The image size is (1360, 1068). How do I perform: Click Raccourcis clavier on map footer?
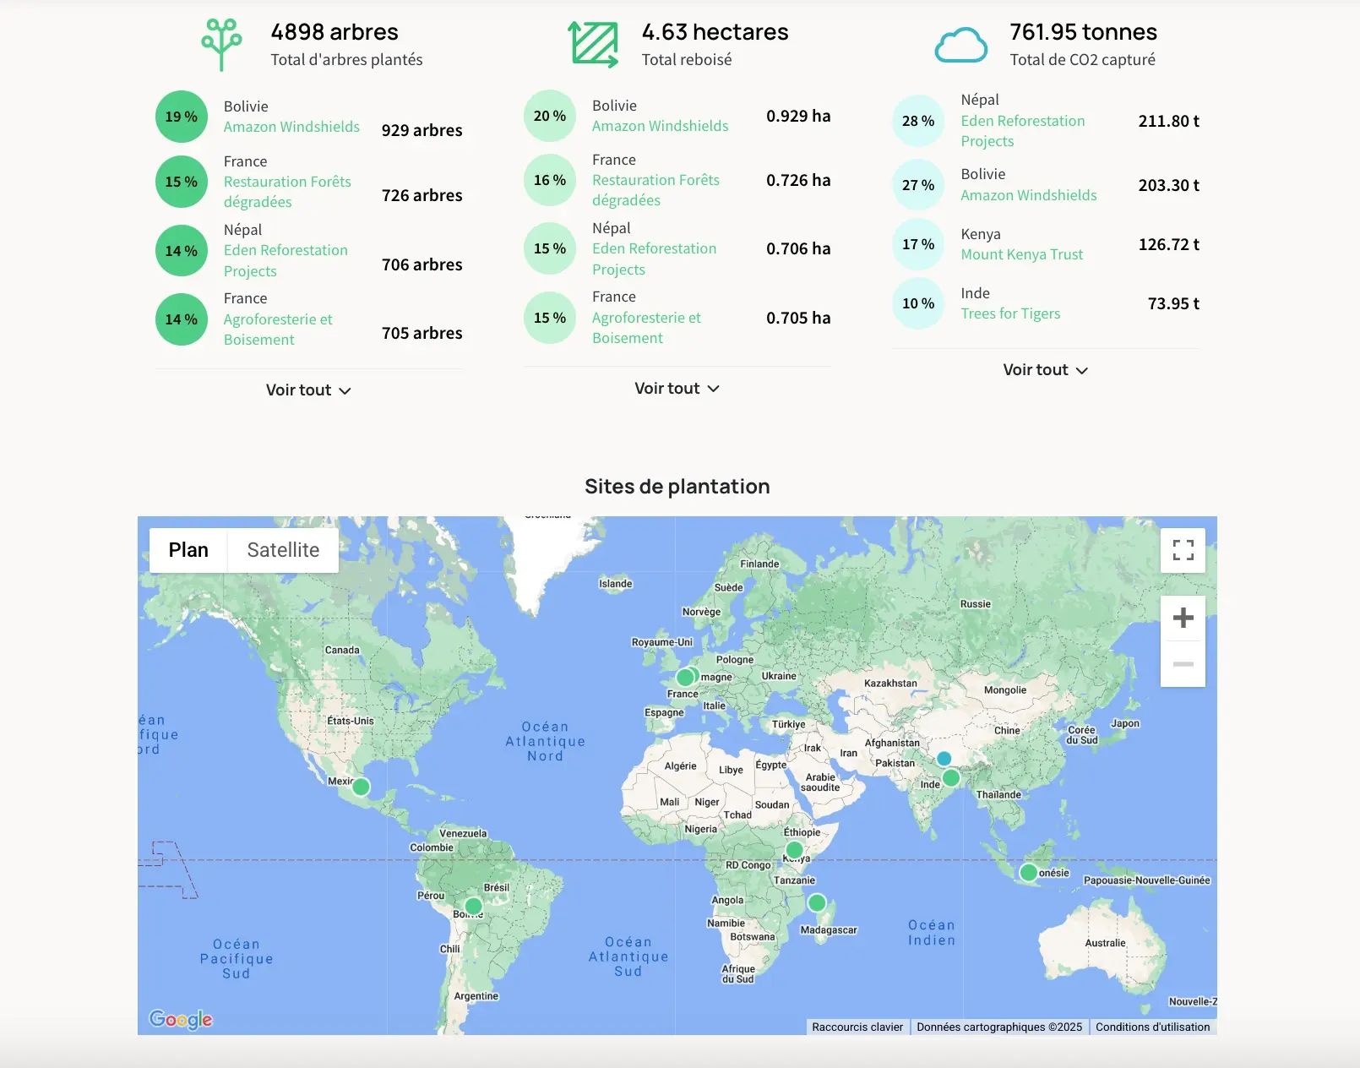click(x=857, y=1027)
